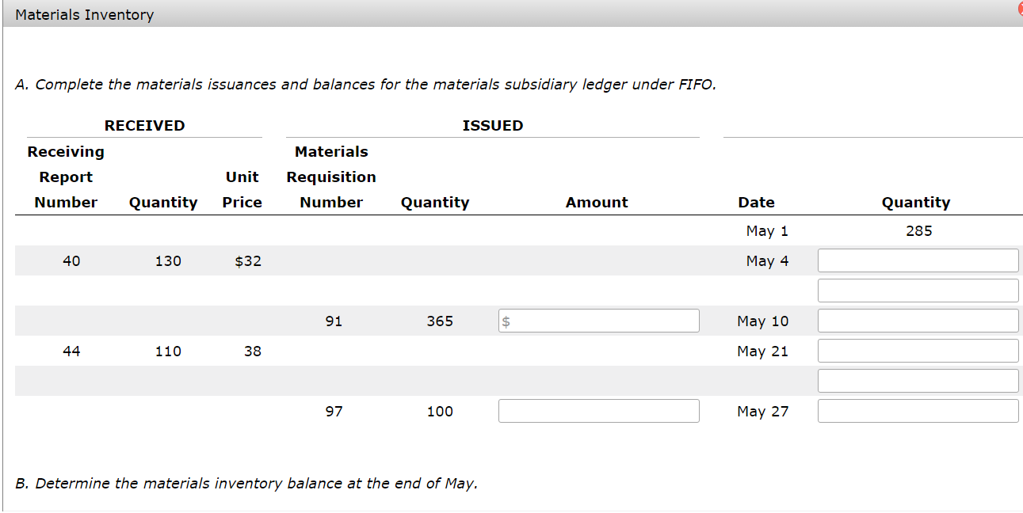
Task: Click the second Quantity balance field below May 4
Action: [x=918, y=290]
